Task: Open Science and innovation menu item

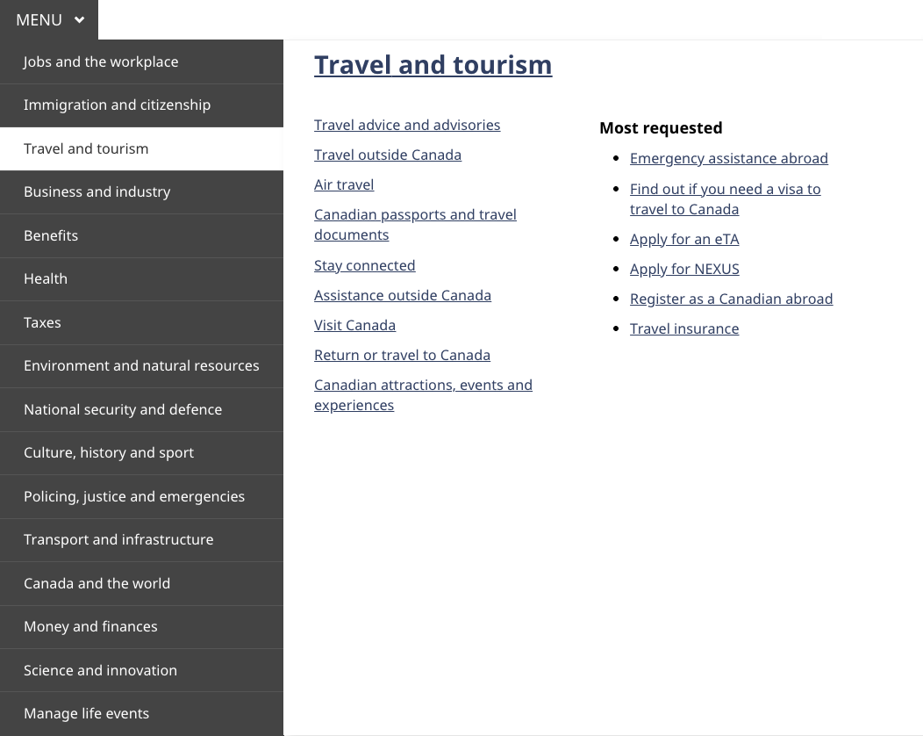Action: (141, 671)
